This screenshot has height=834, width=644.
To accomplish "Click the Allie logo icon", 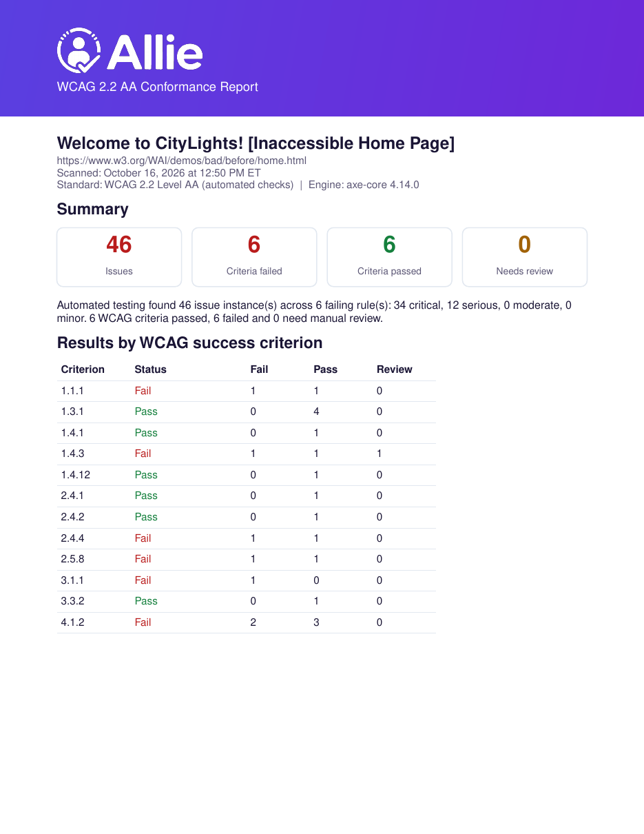I will (x=79, y=50).
